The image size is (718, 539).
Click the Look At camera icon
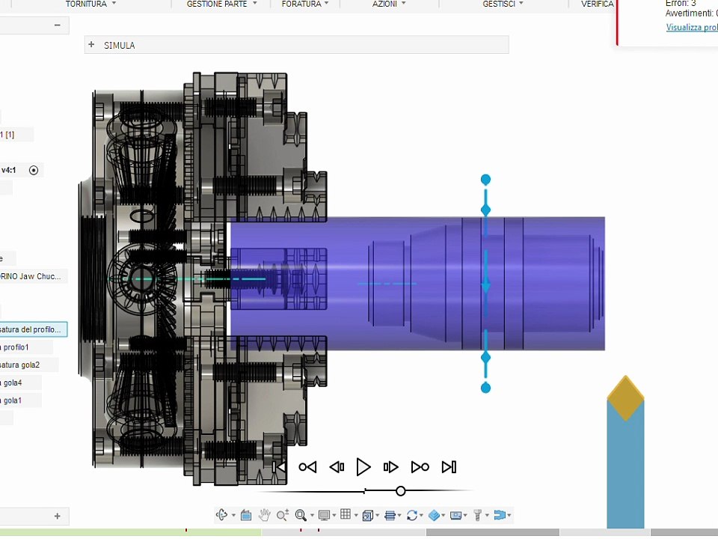pos(246,515)
